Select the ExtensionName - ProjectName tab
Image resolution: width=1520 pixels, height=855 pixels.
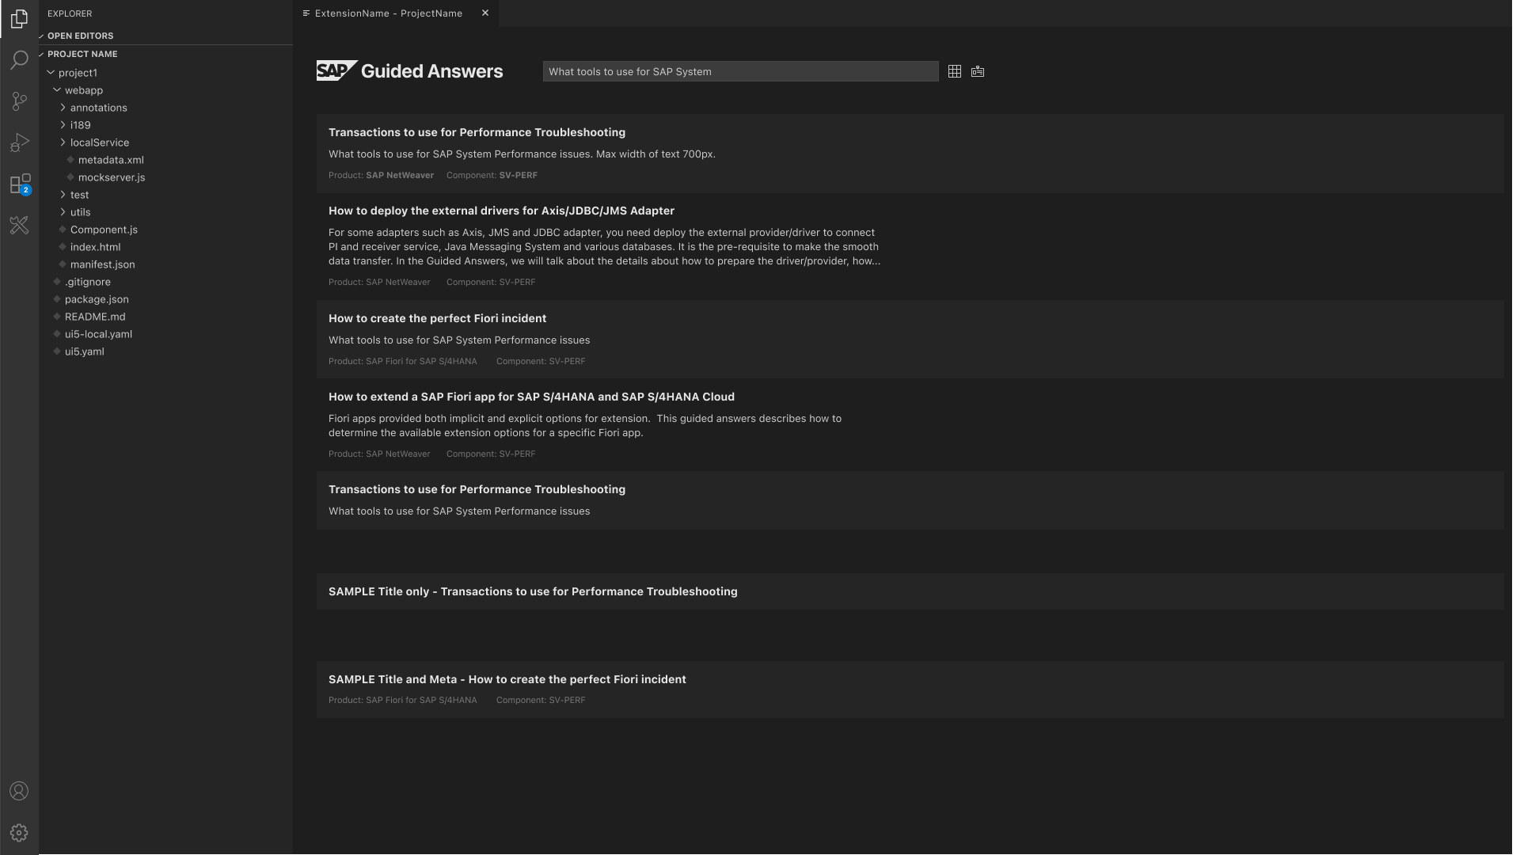pos(387,13)
